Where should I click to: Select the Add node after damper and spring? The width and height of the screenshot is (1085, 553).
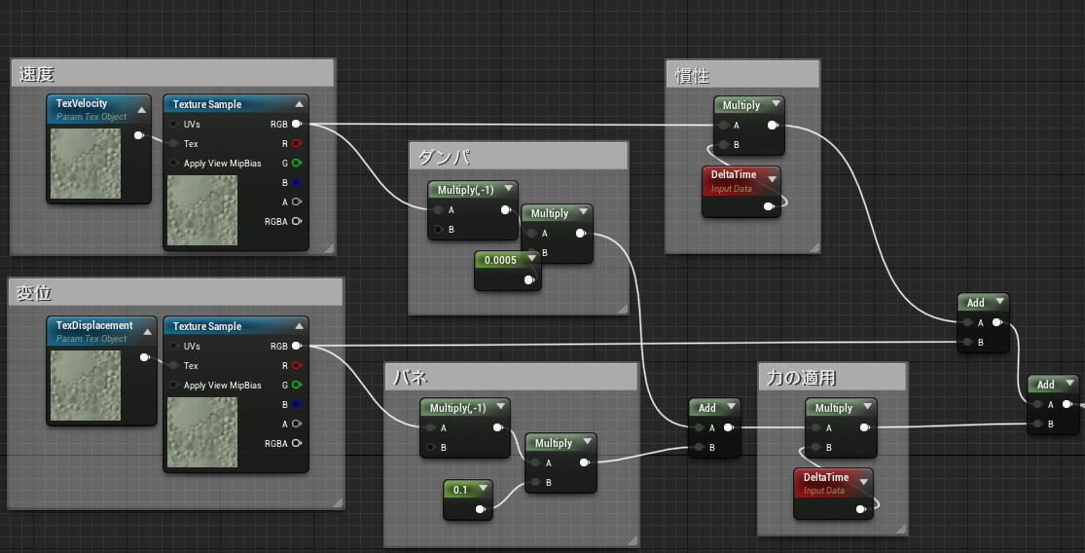coord(707,408)
